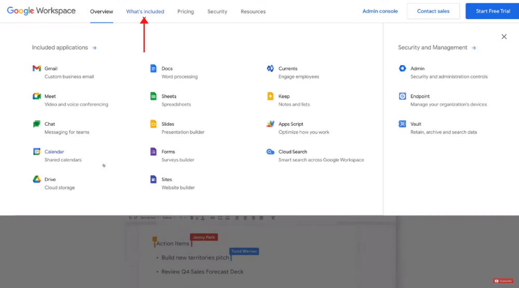
Task: Click 'Engage employees' description
Action: [298, 77]
